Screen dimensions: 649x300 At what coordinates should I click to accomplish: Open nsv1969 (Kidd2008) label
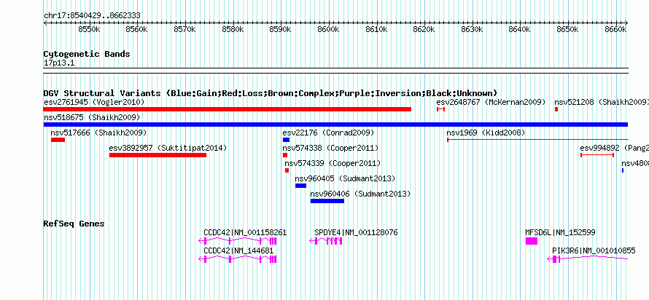tap(486, 133)
